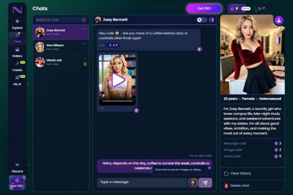Select the suggested reply starting with Haha
The image size is (293, 195).
pyautogui.click(x=154, y=166)
